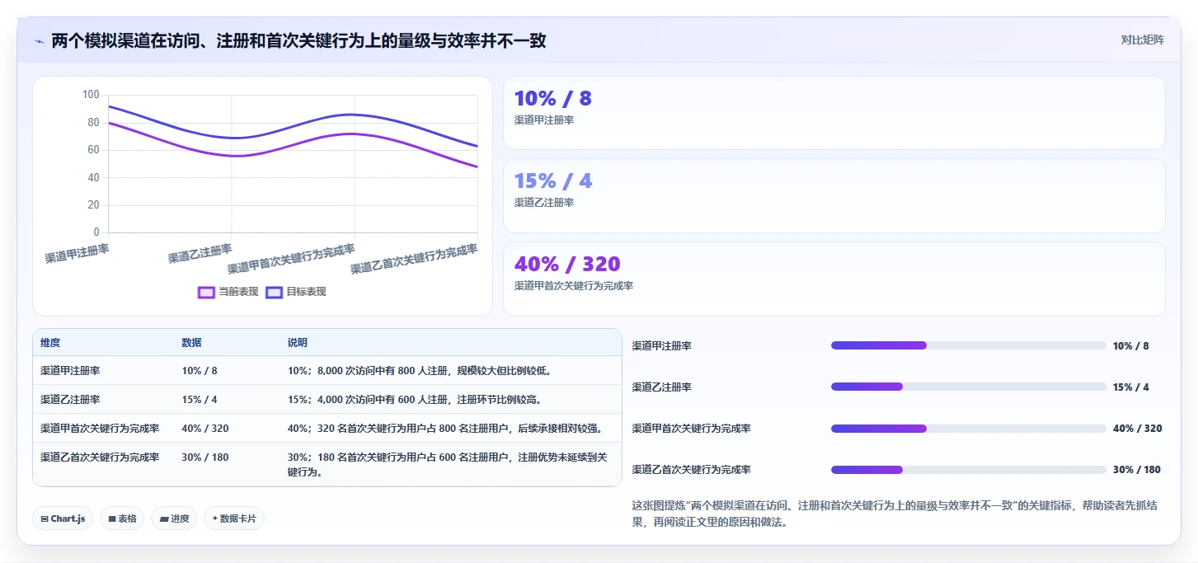The image size is (1198, 563).
Task: Click the y-axis value 100 on the chart
Action: click(x=91, y=95)
